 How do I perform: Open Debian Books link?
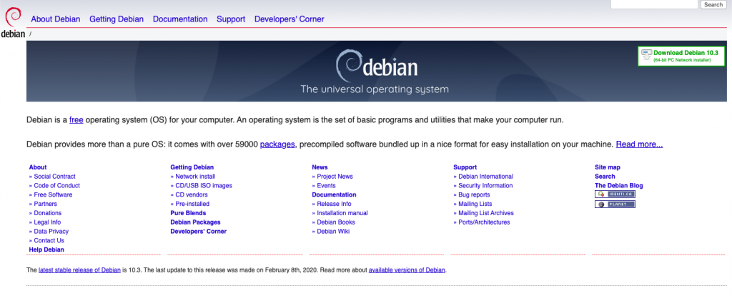click(336, 222)
